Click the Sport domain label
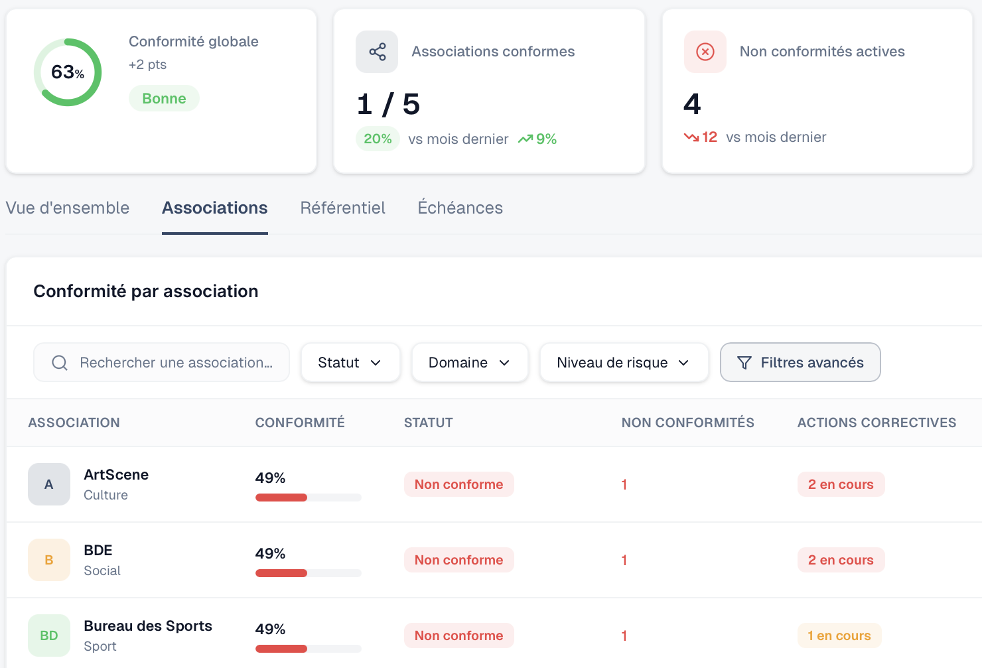The image size is (982, 668). 100,646
